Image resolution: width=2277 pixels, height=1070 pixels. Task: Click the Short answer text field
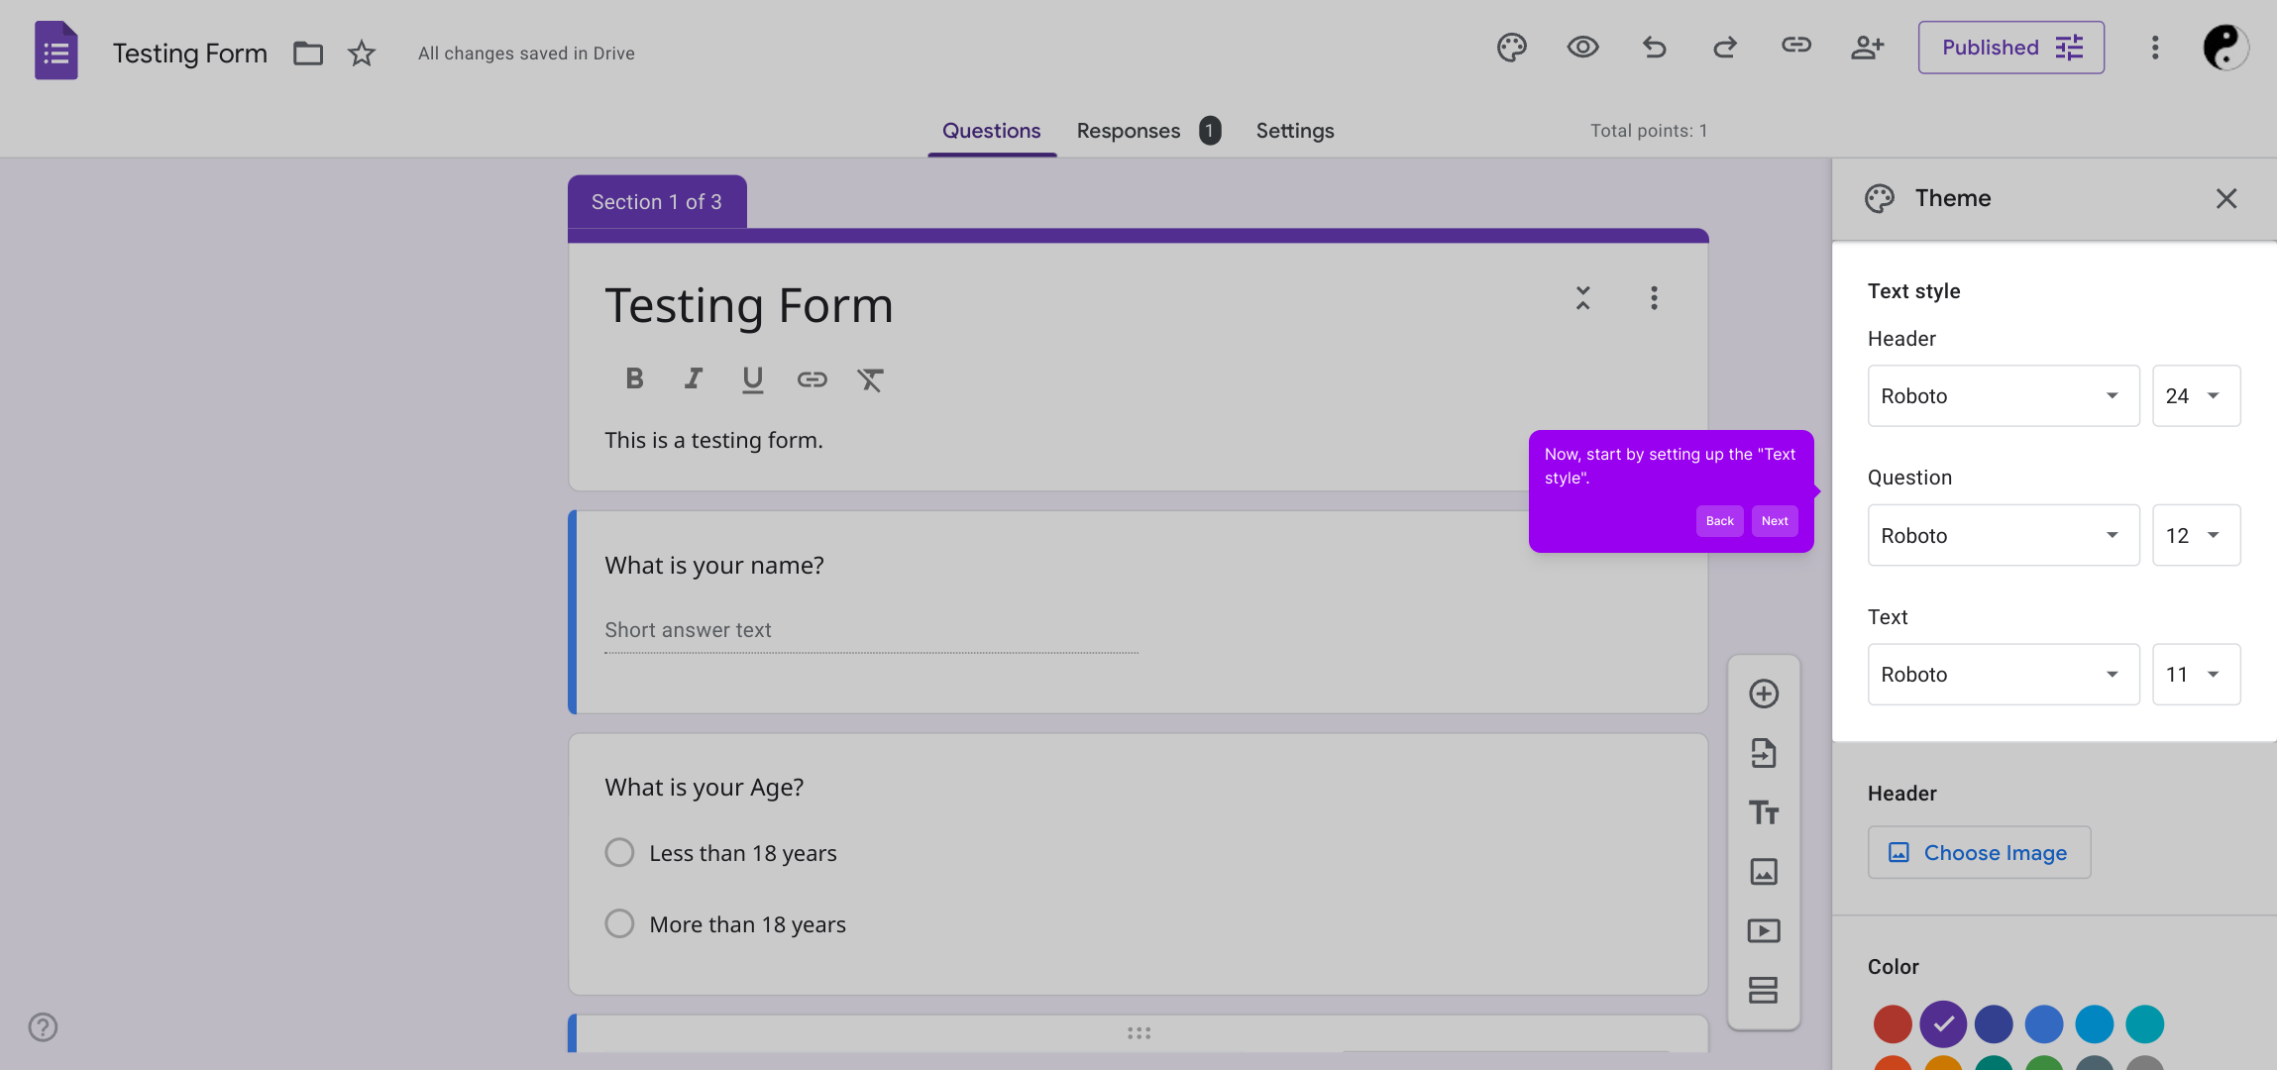point(870,631)
